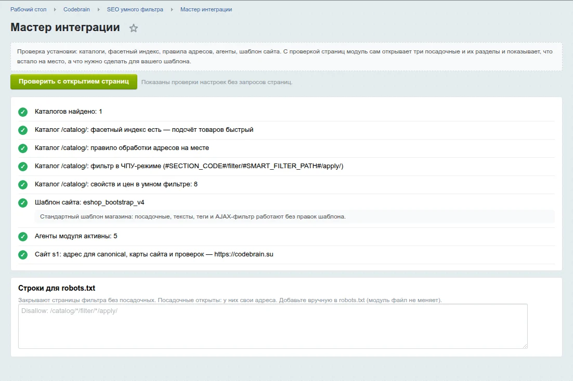Grab the robots.txt textarea resize handle

click(x=525, y=346)
